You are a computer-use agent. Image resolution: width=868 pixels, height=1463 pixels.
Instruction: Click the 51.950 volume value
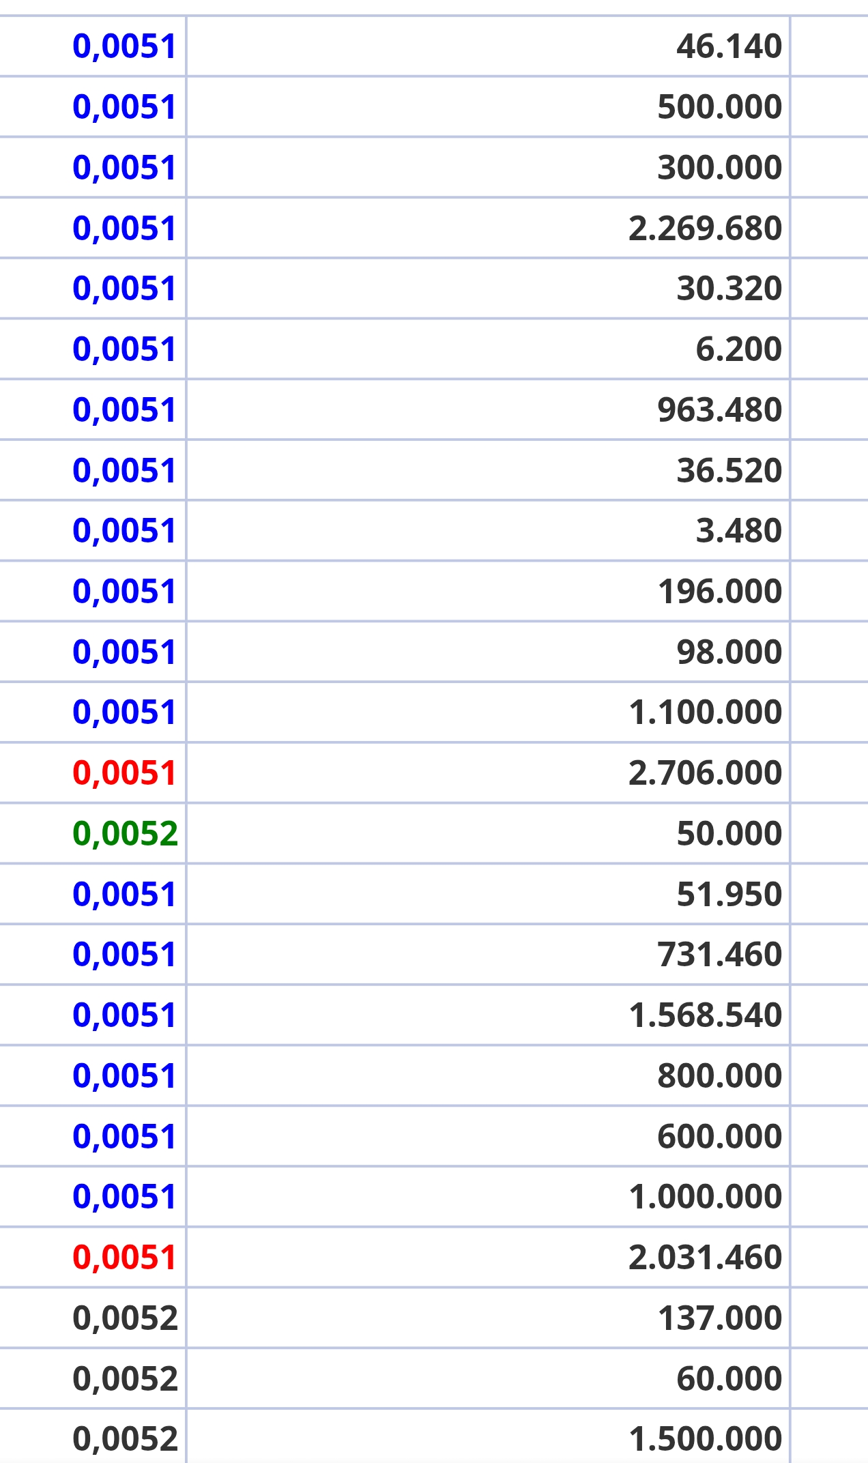pos(729,894)
